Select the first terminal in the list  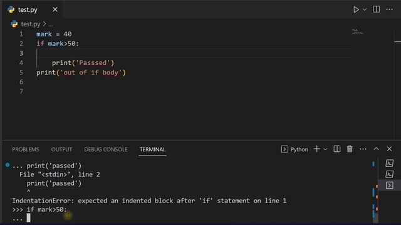(x=389, y=163)
